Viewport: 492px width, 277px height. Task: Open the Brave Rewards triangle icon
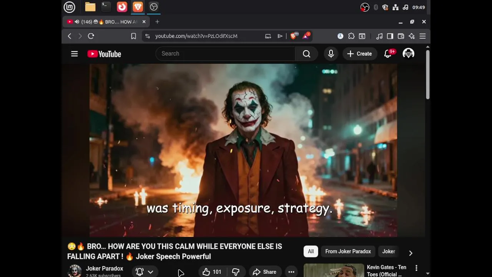(306, 36)
